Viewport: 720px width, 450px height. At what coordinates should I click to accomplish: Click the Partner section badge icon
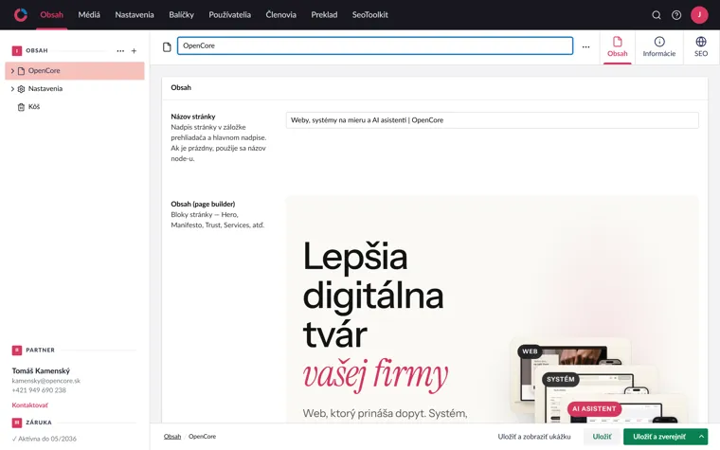point(17,351)
